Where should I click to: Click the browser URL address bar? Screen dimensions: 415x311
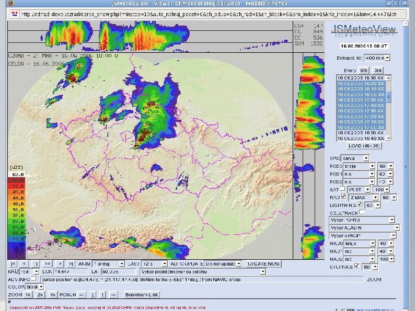point(208,14)
